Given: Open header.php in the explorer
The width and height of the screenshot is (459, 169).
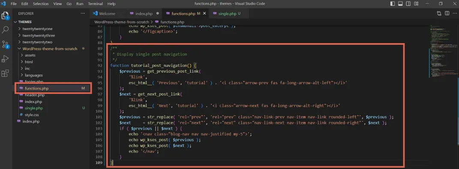Looking at the screenshot, I should pos(35,95).
